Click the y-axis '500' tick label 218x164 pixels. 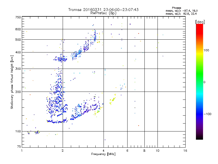(x=18, y=40)
